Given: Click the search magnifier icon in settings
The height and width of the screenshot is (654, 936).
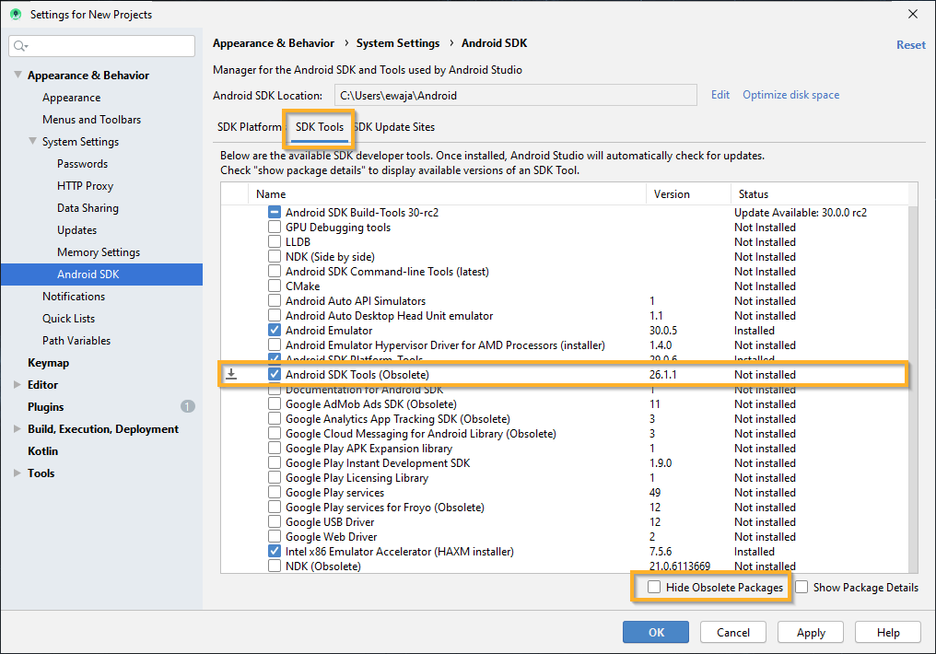Looking at the screenshot, I should [x=20, y=46].
